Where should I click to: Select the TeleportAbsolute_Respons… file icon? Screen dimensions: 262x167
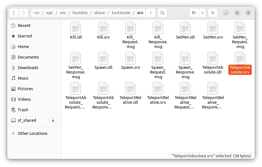[103, 88]
